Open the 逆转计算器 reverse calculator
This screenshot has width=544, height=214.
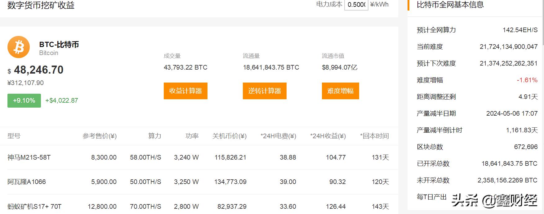click(265, 91)
